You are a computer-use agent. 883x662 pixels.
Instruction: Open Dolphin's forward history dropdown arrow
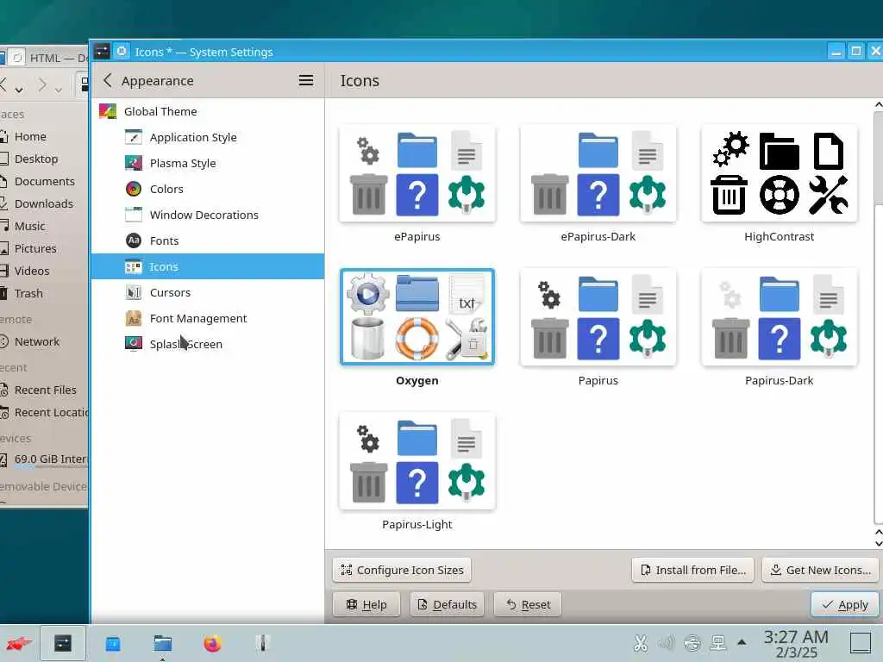point(59,89)
